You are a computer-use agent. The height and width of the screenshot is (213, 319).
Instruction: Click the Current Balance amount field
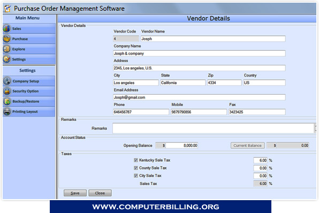click(293, 146)
